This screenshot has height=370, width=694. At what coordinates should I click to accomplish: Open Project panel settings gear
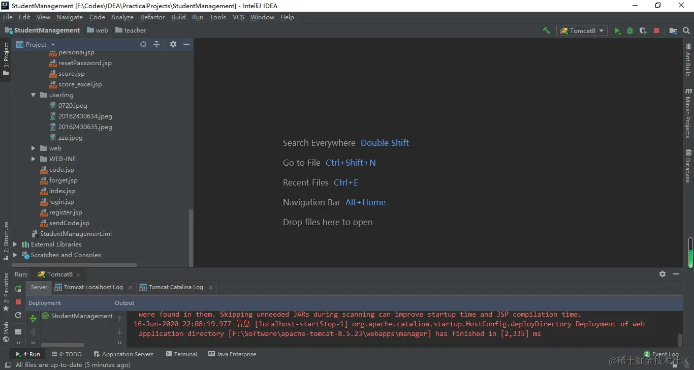173,44
